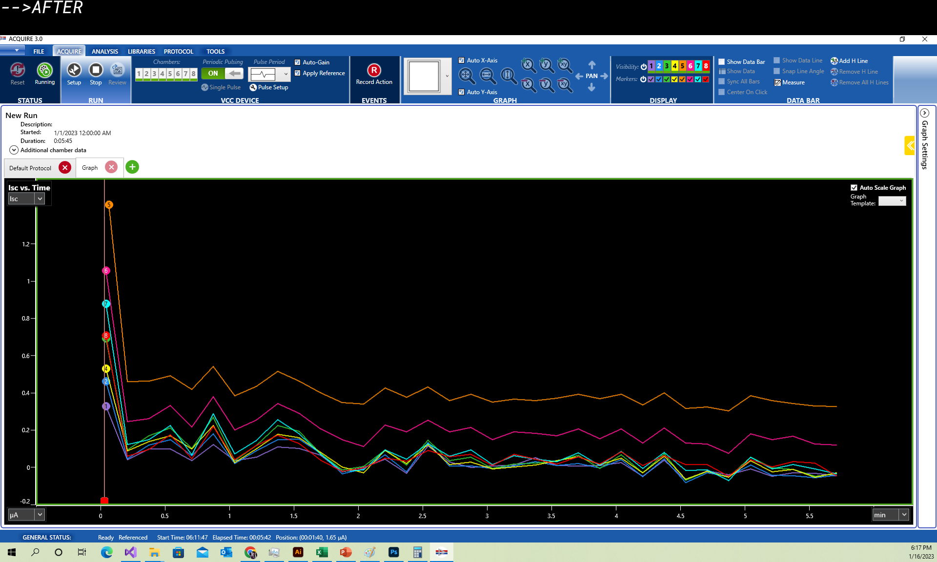Click the zoom out Y-axis magnifier
The height and width of the screenshot is (562, 937).
click(x=546, y=85)
